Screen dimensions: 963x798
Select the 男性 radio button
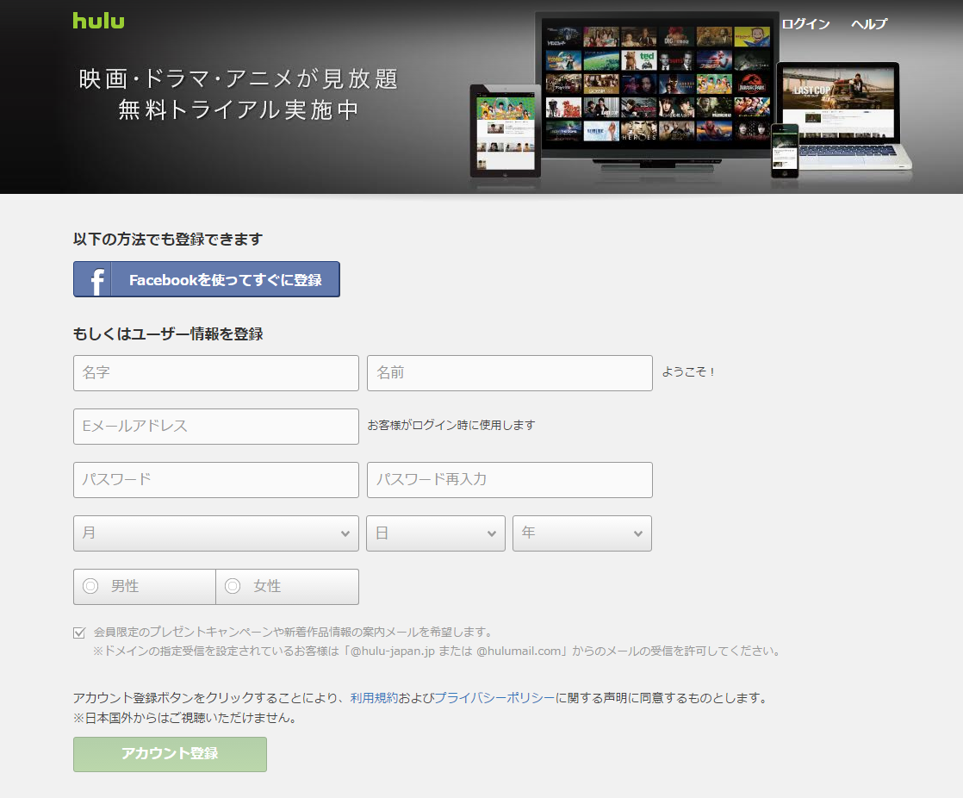pos(90,587)
